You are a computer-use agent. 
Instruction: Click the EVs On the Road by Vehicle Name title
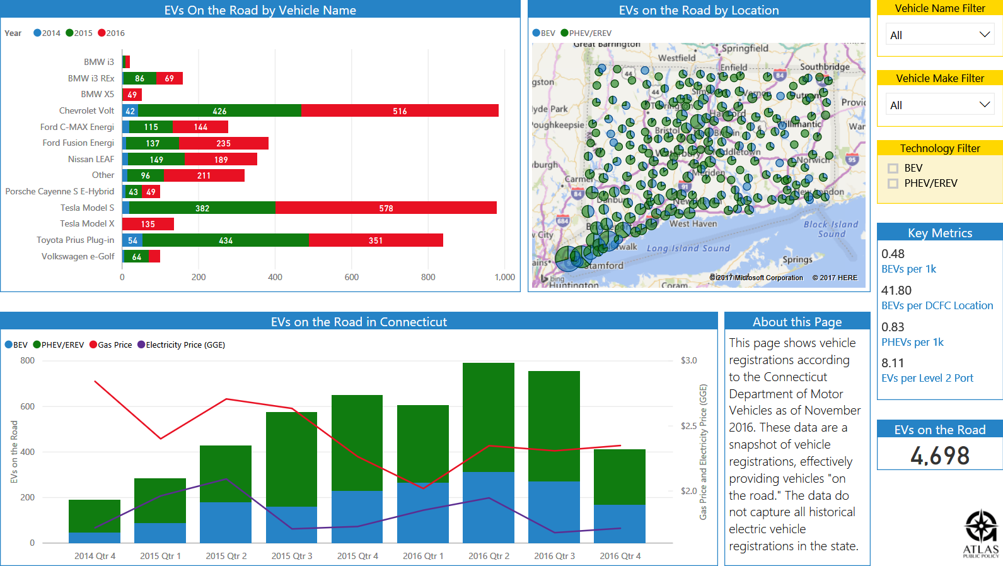260,10
